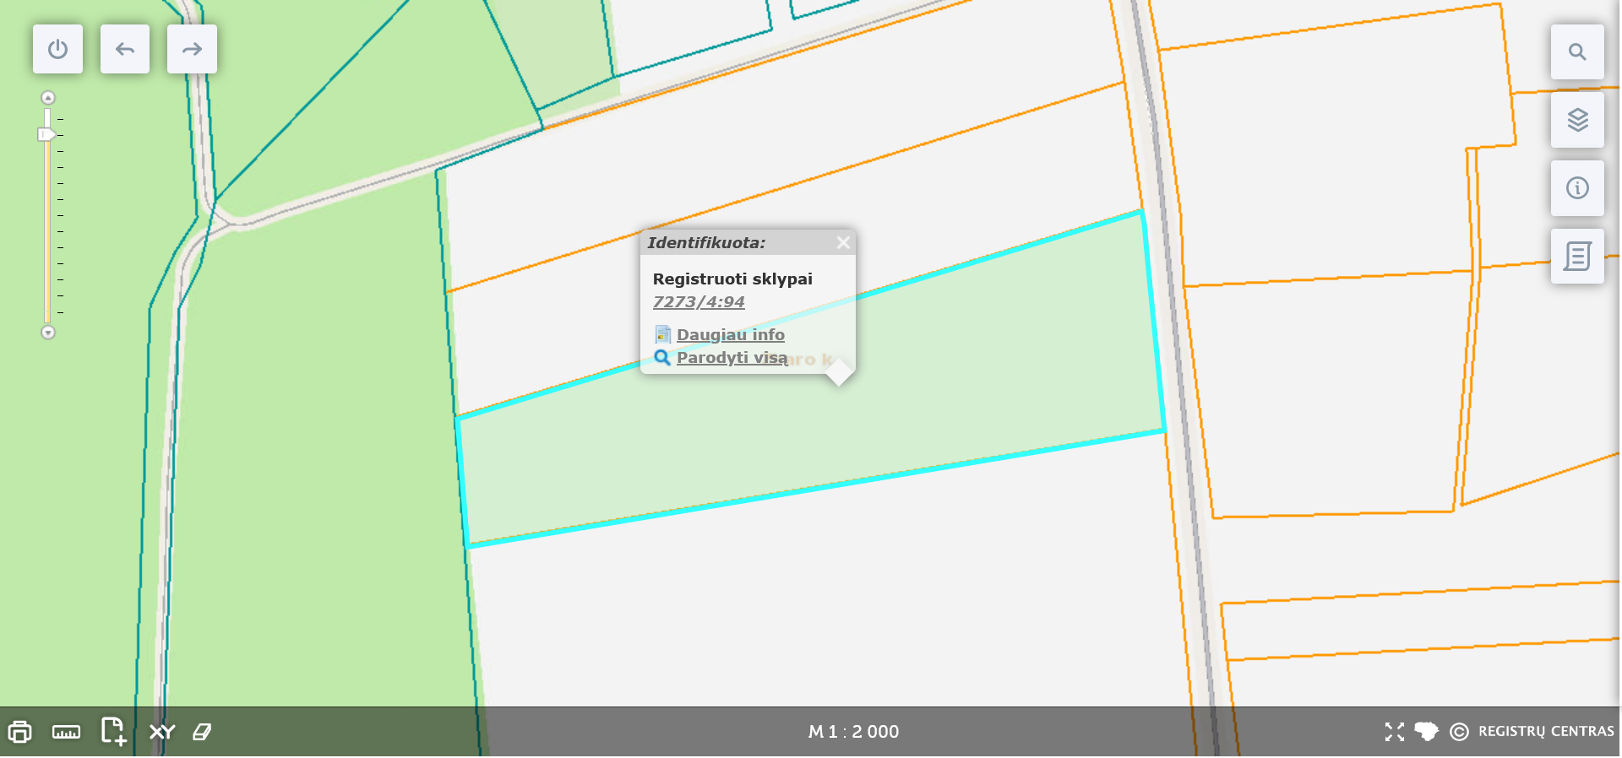Open the legend document panel

pos(1576,256)
